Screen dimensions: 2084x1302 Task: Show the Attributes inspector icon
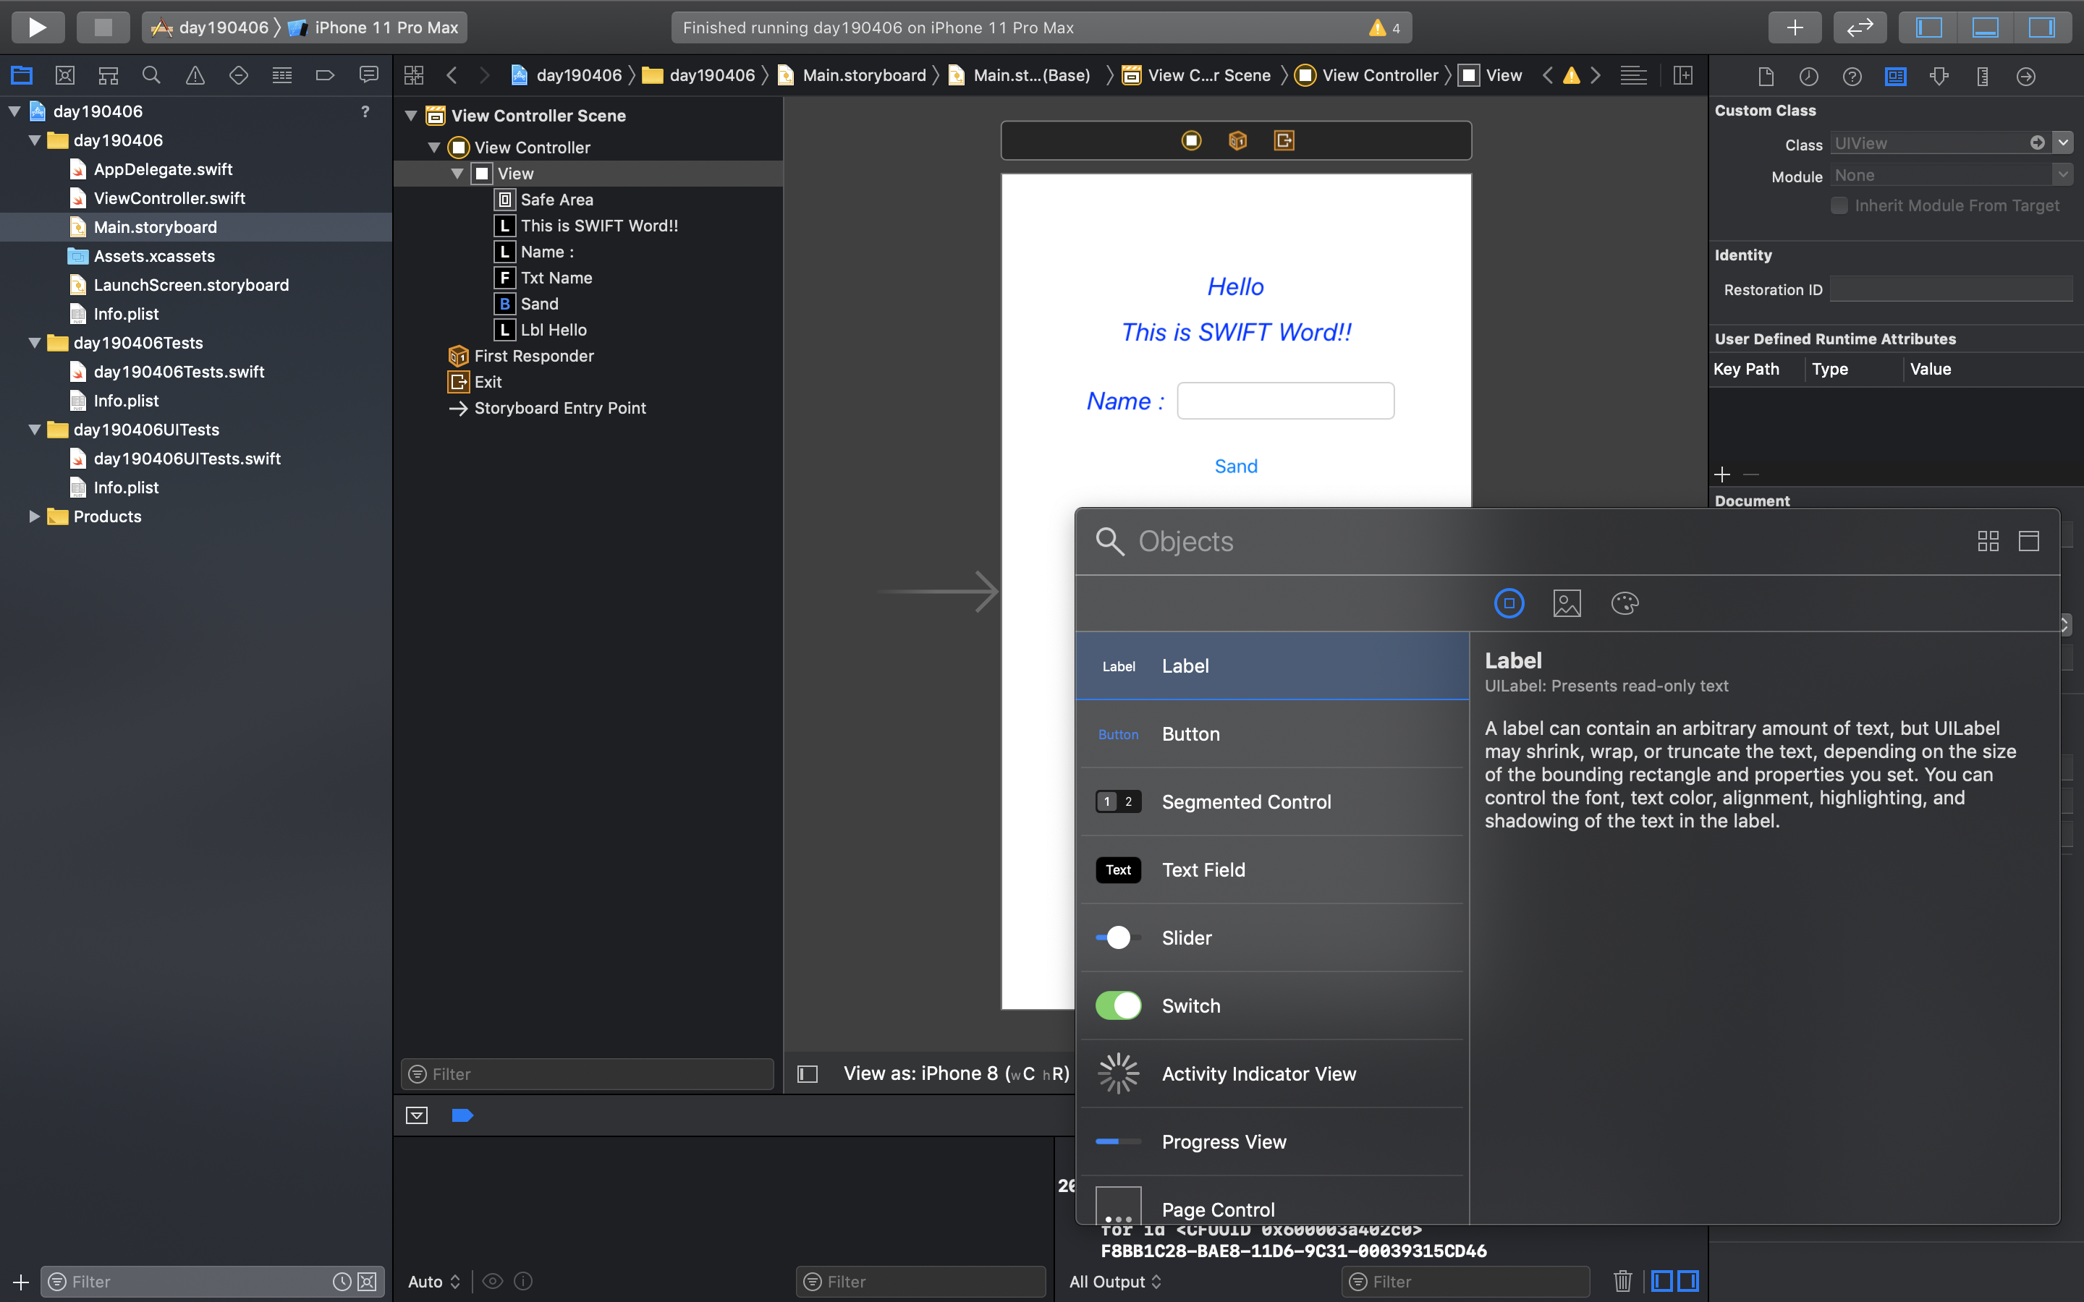pos(1939,77)
